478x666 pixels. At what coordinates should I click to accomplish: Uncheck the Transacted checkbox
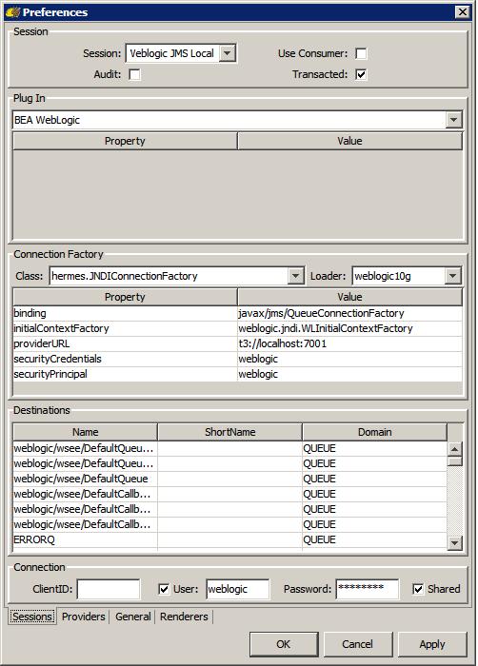[x=361, y=74]
